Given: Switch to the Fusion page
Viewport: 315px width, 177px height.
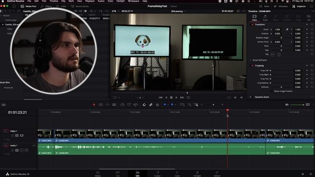Looking at the screenshot, I should click(157, 174).
